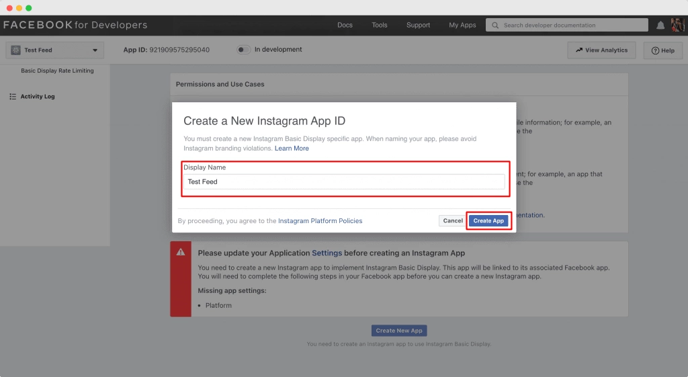Open the Support menu
Image resolution: width=688 pixels, height=377 pixels.
(x=418, y=25)
